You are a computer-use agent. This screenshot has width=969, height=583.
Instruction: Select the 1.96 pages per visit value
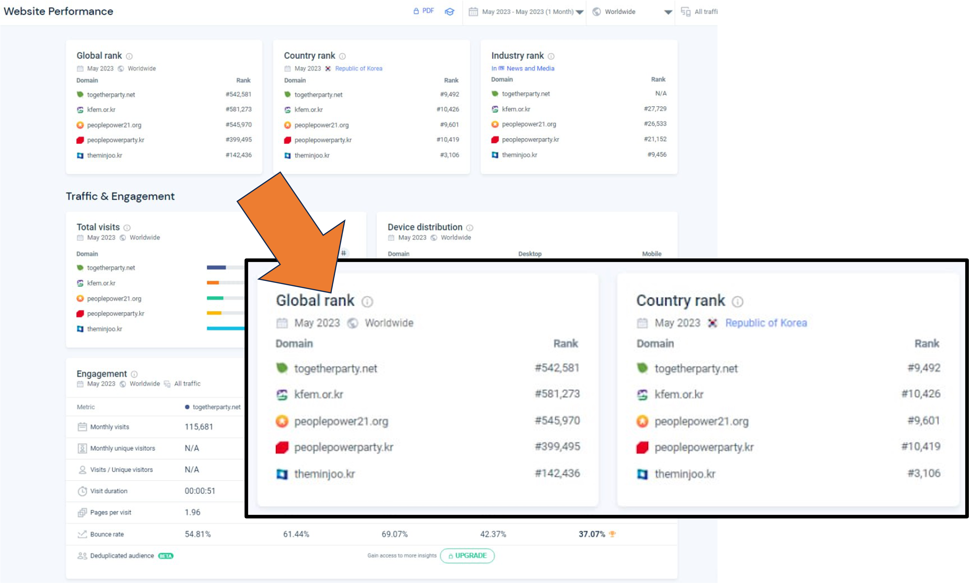click(192, 512)
